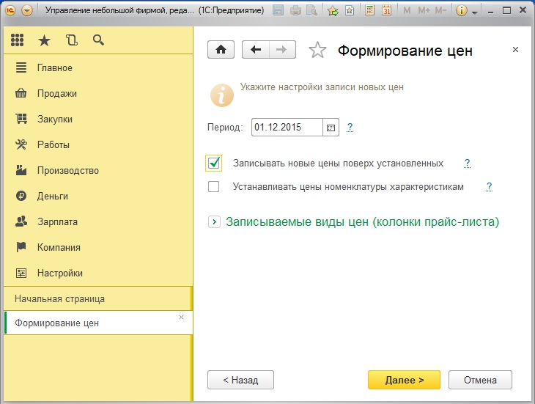Screen dimensions: 535x404
Task: Go back with the left arrow button
Action: coord(256,49)
